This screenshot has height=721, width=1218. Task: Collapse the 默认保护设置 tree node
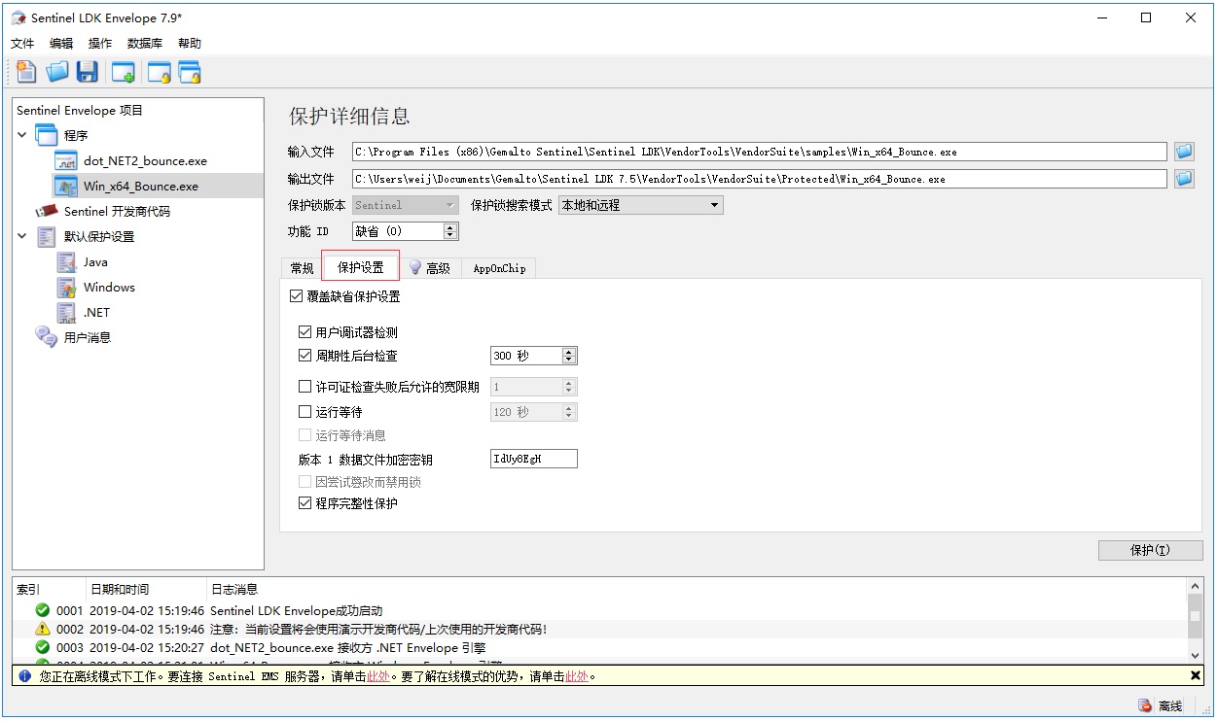click(22, 236)
